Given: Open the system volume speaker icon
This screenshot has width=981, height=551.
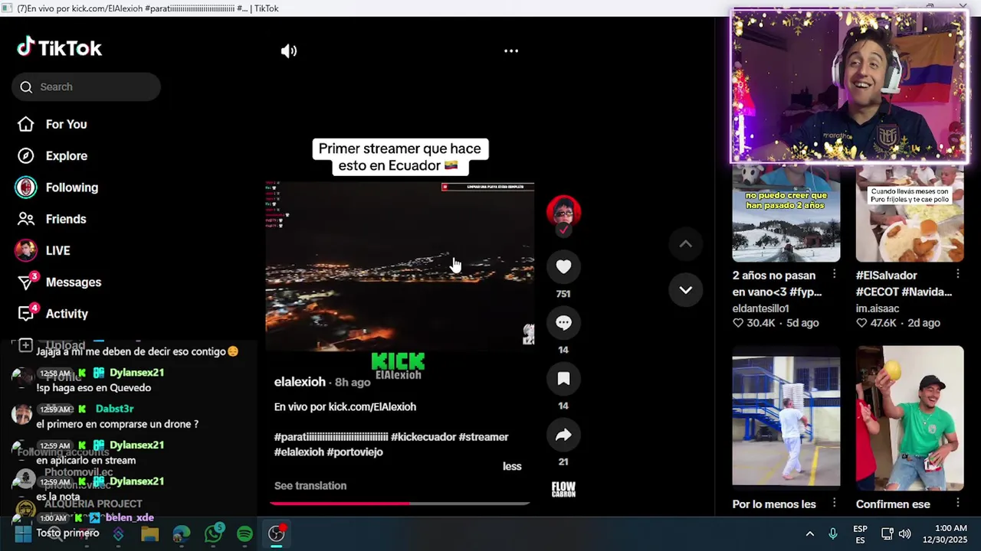Looking at the screenshot, I should [904, 533].
